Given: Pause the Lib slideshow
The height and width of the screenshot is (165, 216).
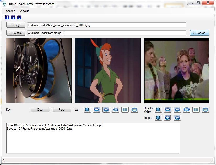Looking at the screenshot, I should tap(125, 110).
